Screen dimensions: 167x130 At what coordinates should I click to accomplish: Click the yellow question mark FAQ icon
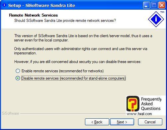pyautogui.click(x=133, y=103)
